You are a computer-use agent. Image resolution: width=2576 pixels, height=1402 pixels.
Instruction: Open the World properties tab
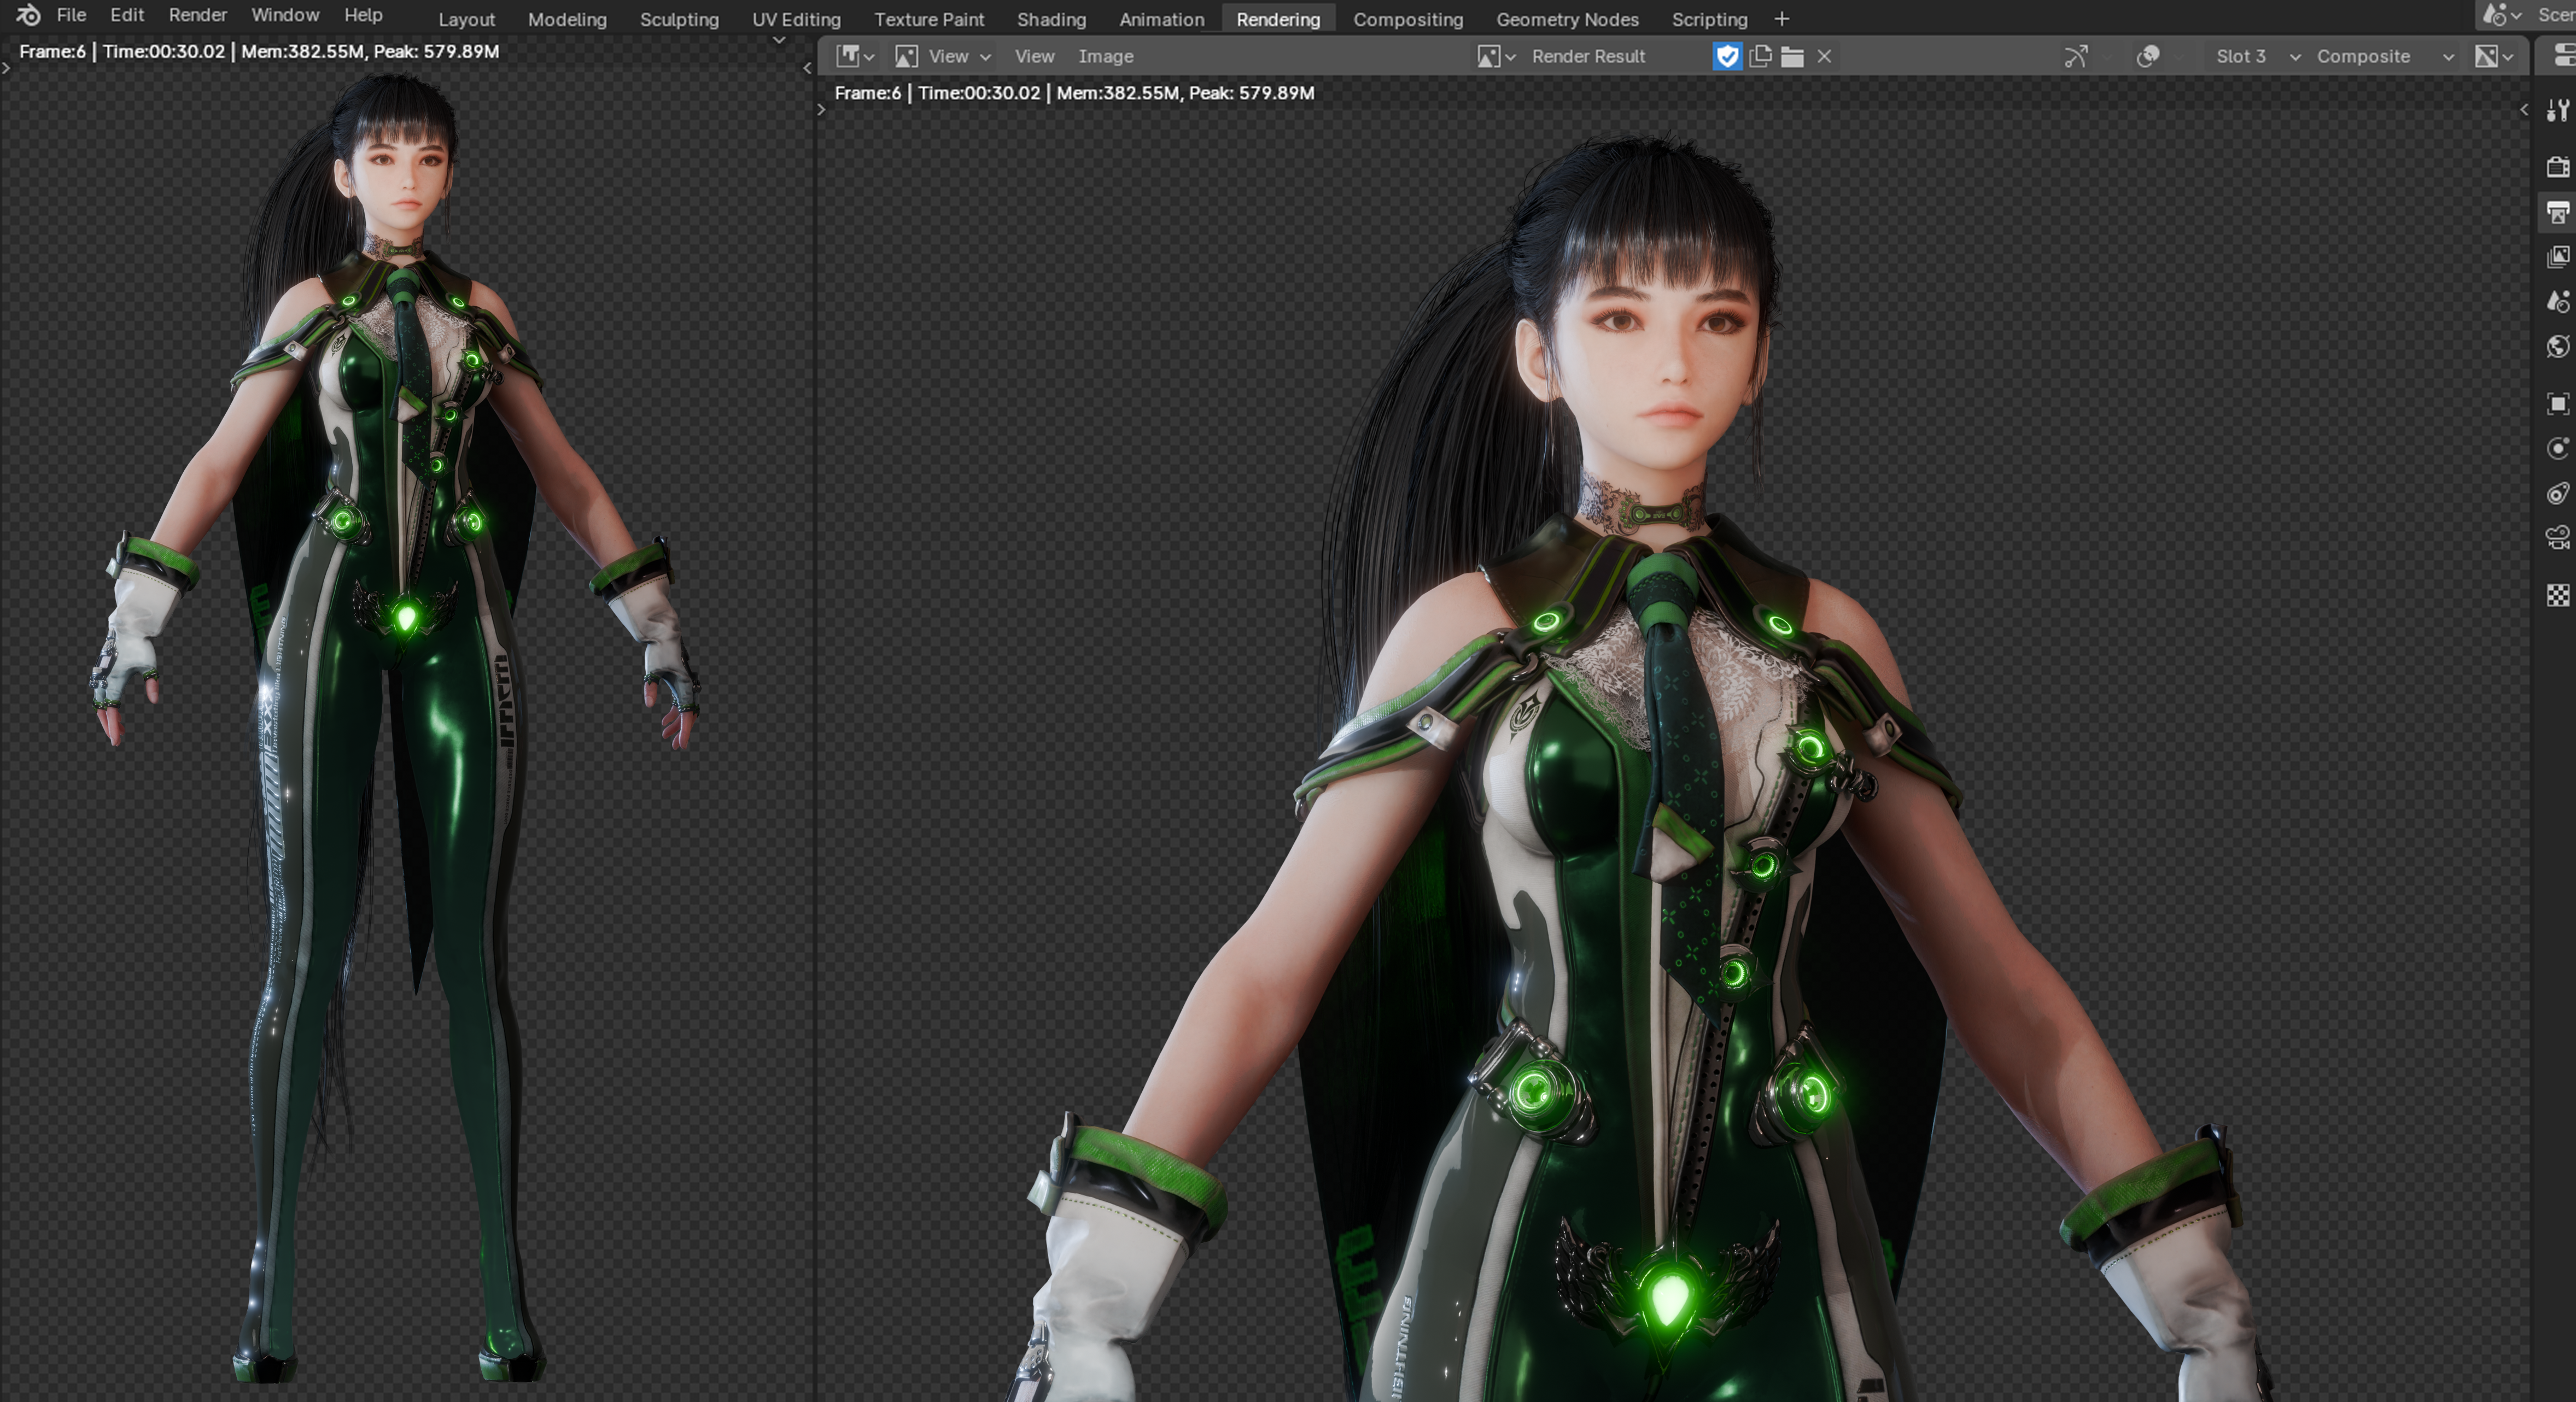pos(2558,347)
